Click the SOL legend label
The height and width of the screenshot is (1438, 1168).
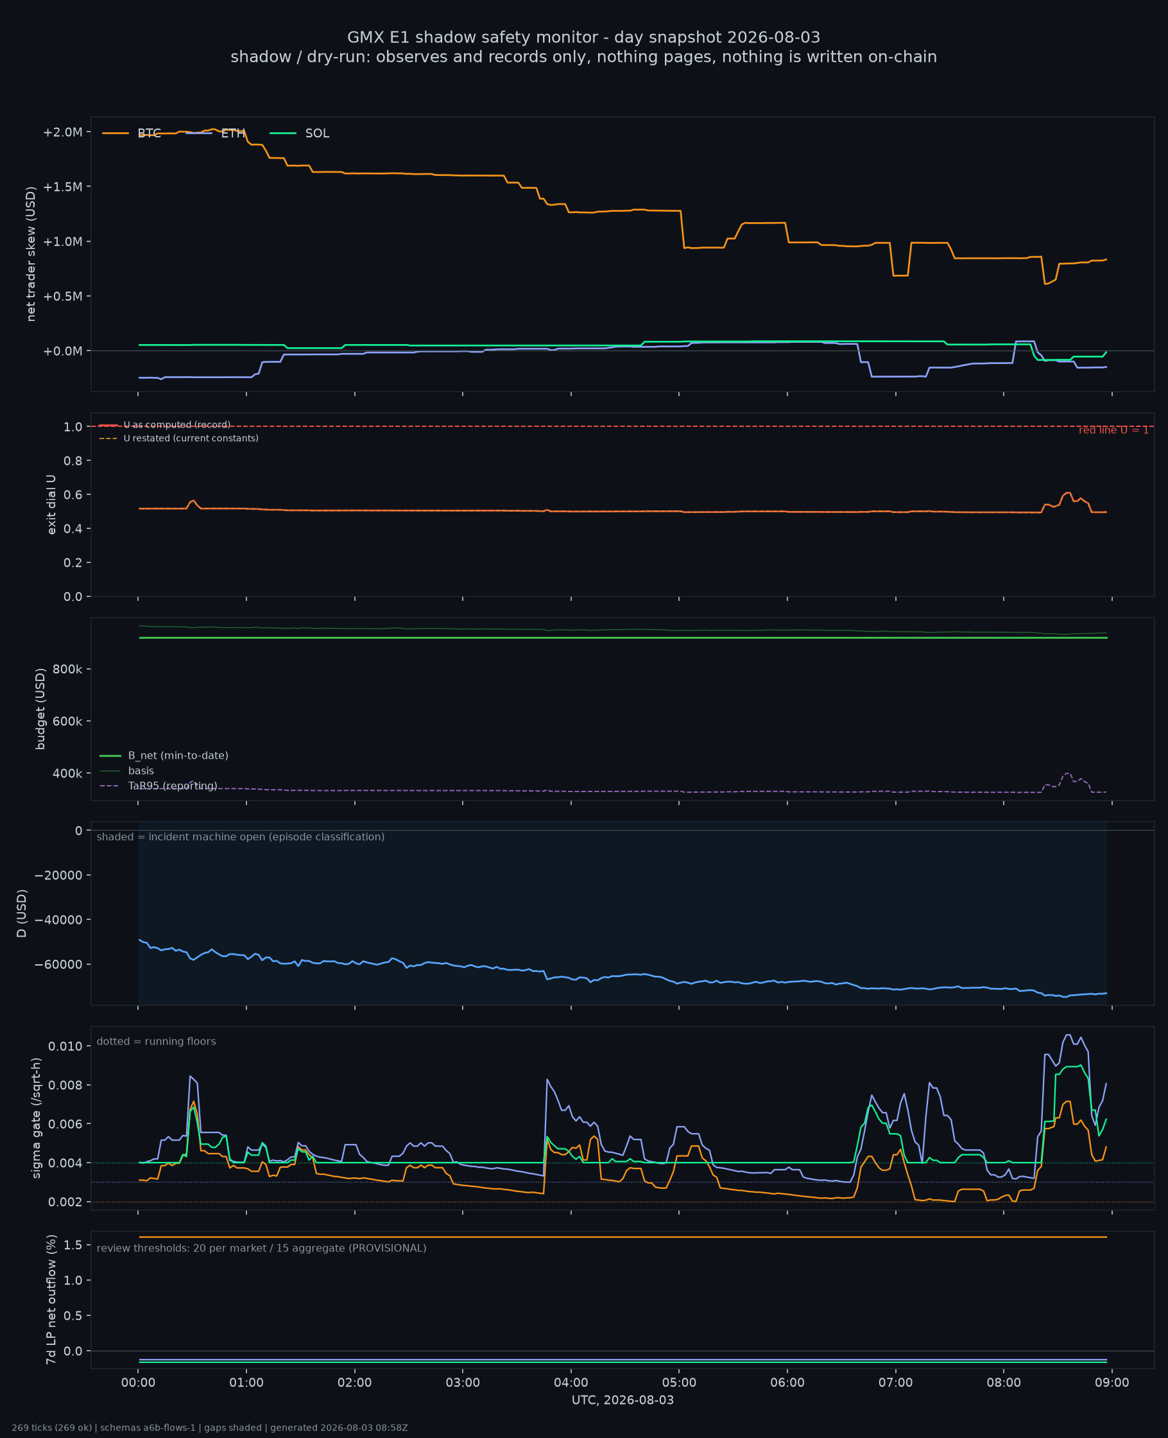(x=318, y=134)
